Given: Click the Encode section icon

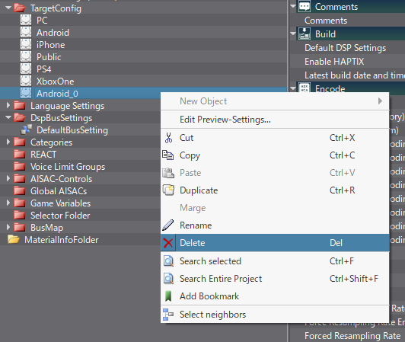Looking at the screenshot, I should [x=305, y=88].
